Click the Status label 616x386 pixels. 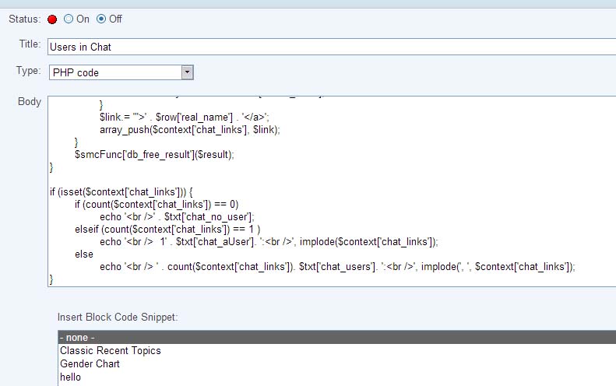(23, 19)
